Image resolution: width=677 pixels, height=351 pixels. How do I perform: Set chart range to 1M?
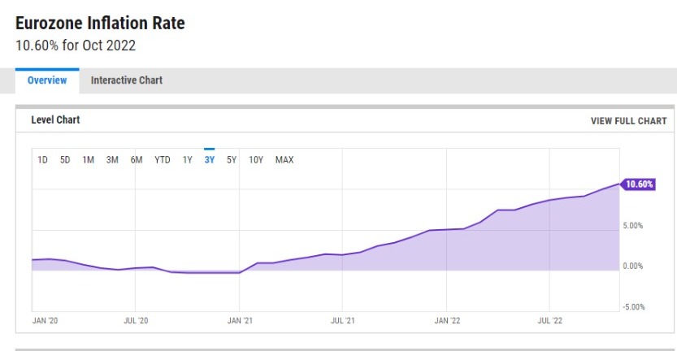[89, 160]
